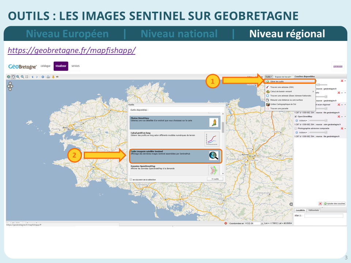Screen dimensions: 351x263
Task: Open info icon for Photographie aérienne composite
Action: [x=297, y=132]
